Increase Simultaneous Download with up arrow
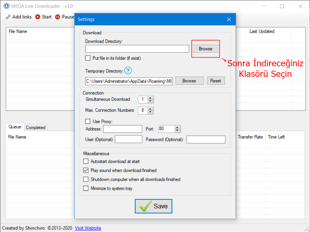The height and width of the screenshot is (232, 310). (151, 98)
